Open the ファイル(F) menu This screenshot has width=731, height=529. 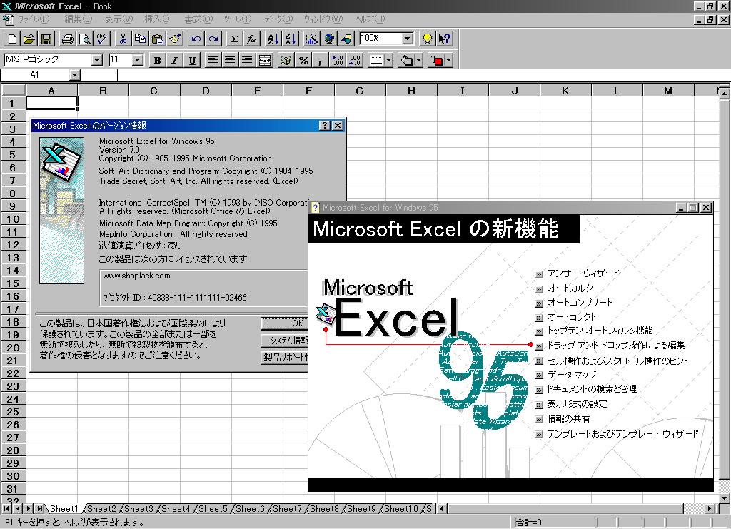(x=34, y=19)
